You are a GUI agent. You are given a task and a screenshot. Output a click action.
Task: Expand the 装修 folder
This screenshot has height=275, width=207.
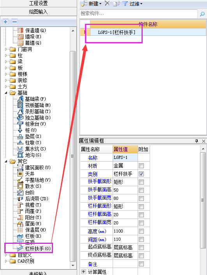click(6, 80)
